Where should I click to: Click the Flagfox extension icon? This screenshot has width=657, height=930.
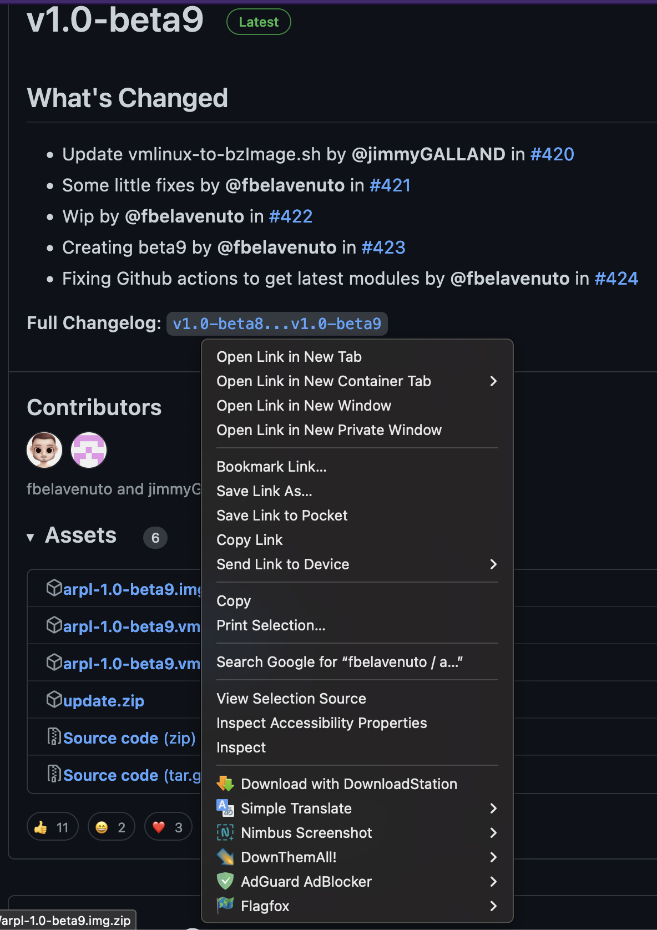225,905
